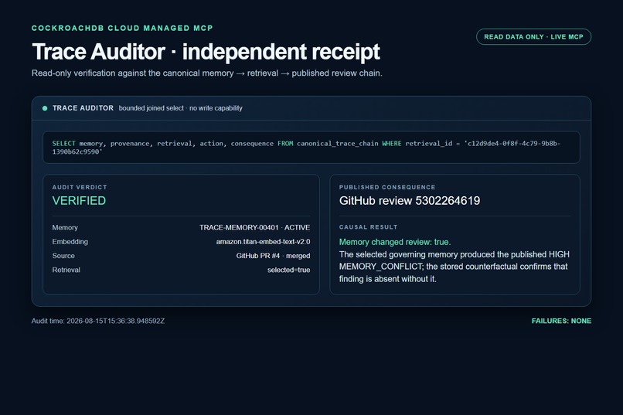The image size is (623, 415).
Task: Click the GitHub review 5302264619 heading
Action: [x=410, y=201]
